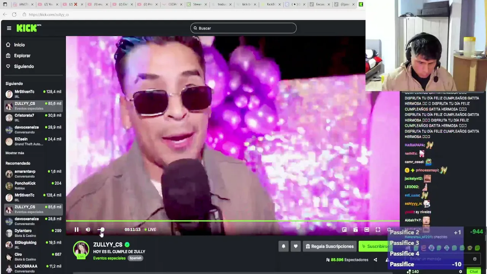The image size is (487, 274).
Task: Open Cristorata7 channel in the sidebar
Action: (x=33, y=118)
